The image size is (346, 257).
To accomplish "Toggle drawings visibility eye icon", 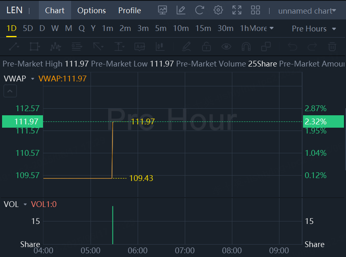I will pos(226,46).
